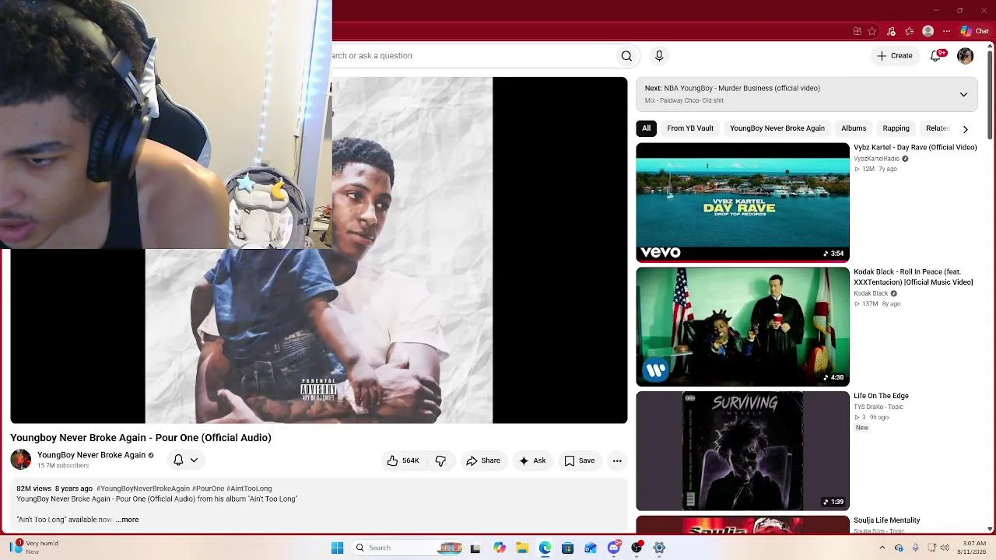
Task: Expand the Next up queue panel chevron
Action: (963, 95)
